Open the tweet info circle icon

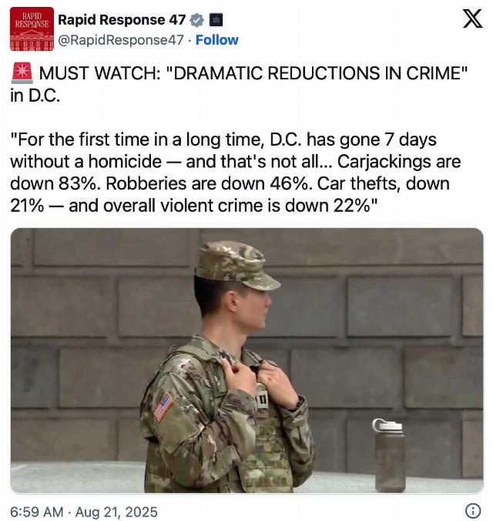coord(473,510)
